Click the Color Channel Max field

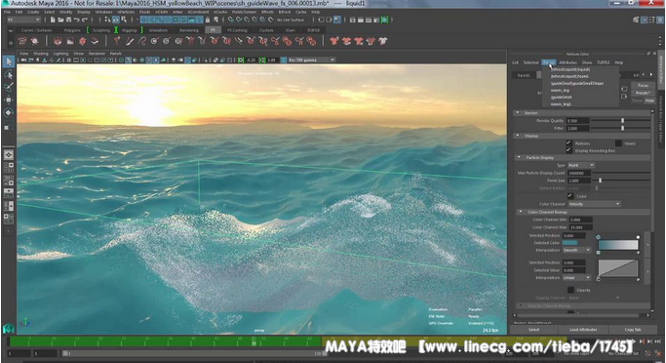(580, 227)
